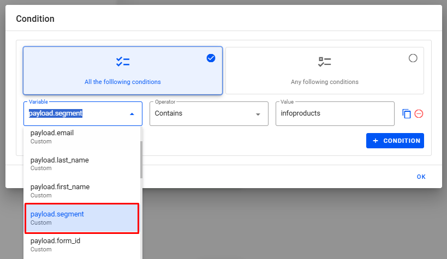The image size is (447, 259).
Task: Click the checklist icon for all conditions
Action: [x=123, y=62]
